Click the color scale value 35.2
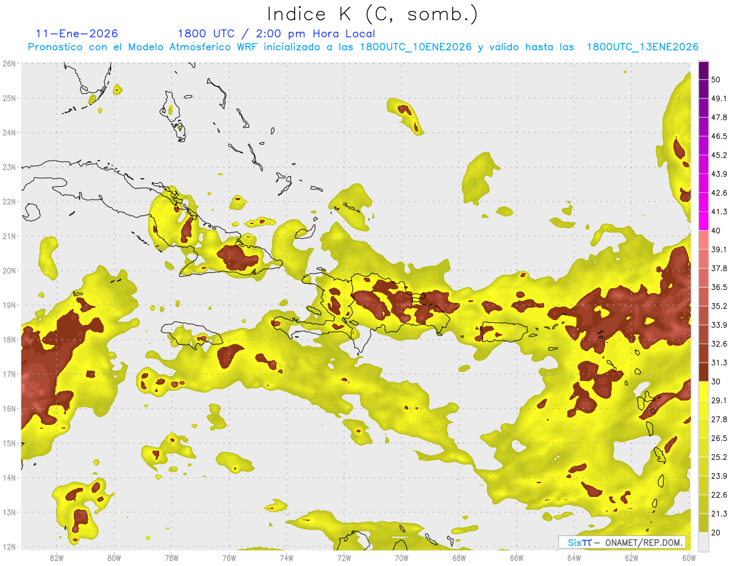This screenshot has width=732, height=566. point(719,306)
